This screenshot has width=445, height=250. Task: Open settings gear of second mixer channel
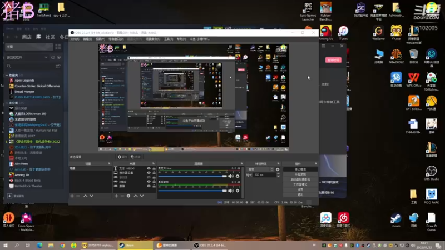[238, 191]
